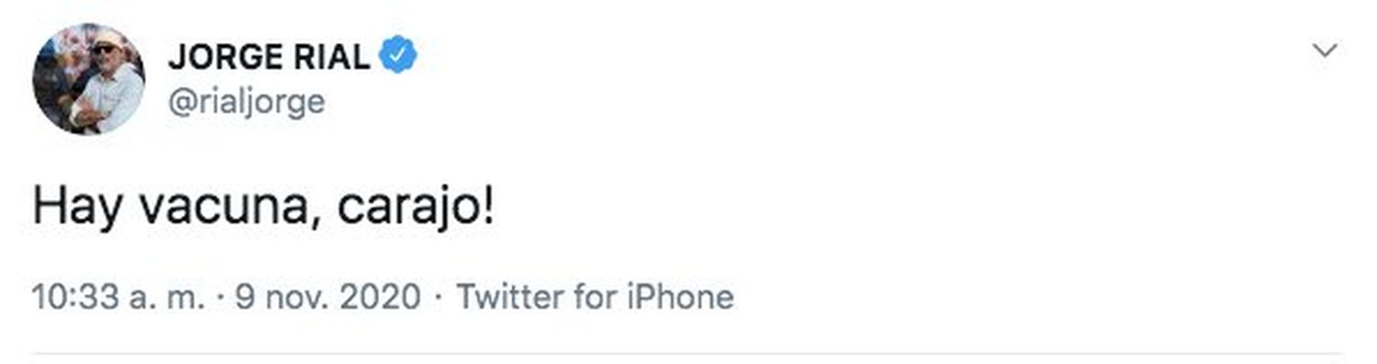Click the gray divider line under the tweet

click(688, 352)
